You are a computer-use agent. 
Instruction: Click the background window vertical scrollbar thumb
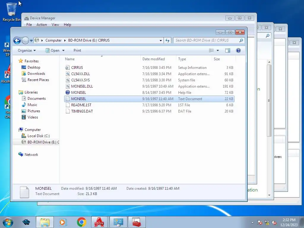point(269,101)
